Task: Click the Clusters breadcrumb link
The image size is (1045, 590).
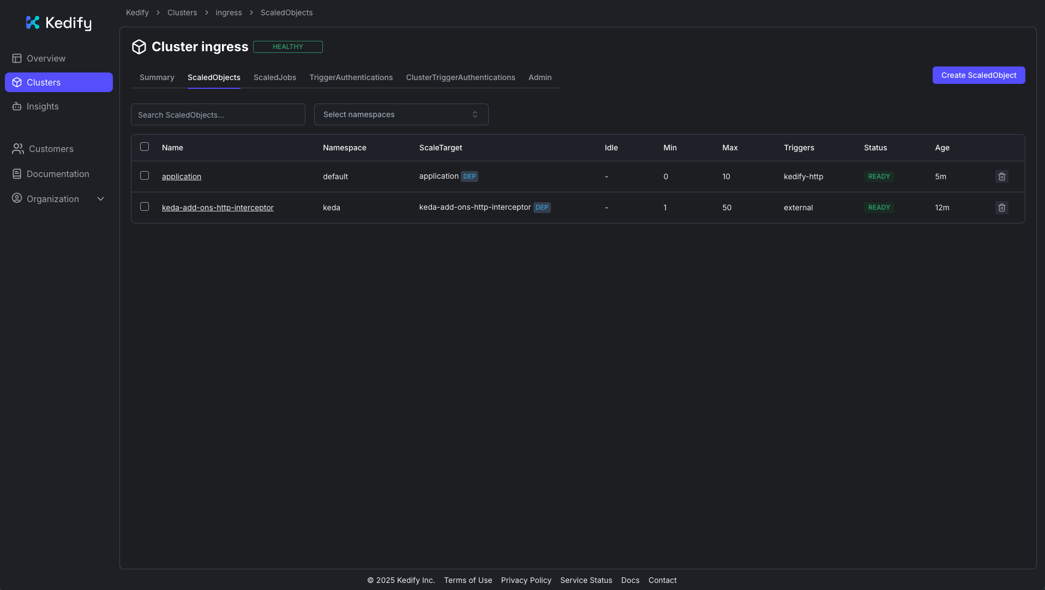Action: coord(182,13)
